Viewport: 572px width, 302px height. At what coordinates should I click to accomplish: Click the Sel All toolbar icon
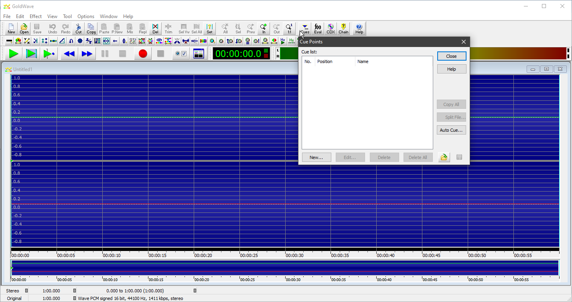[x=197, y=29]
